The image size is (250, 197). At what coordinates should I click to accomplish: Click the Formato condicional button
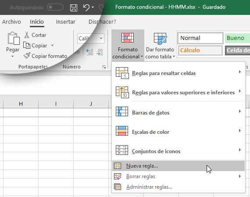pos(128,46)
